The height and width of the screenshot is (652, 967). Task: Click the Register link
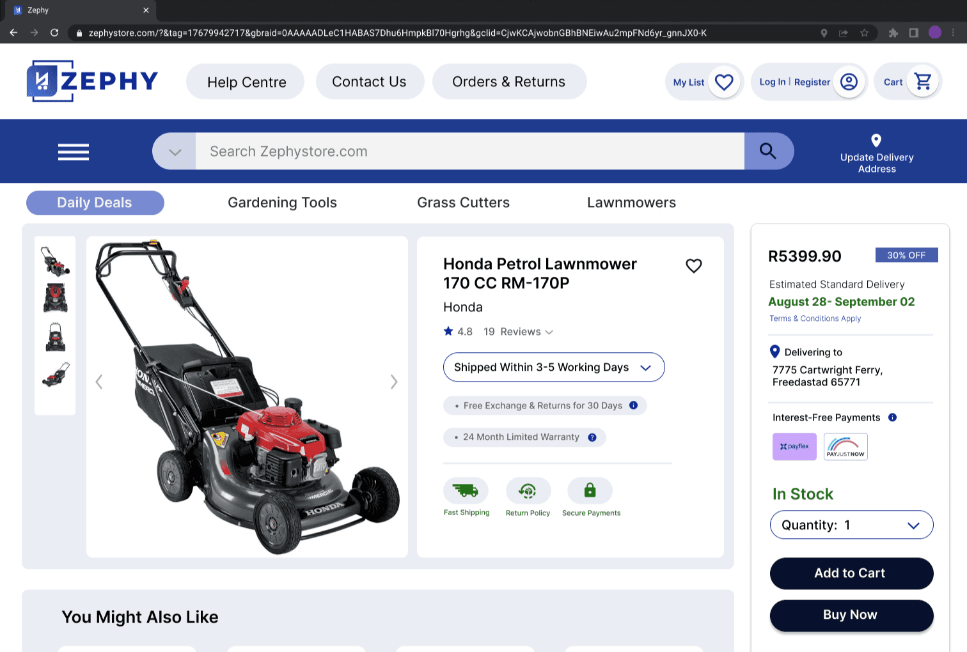point(812,82)
